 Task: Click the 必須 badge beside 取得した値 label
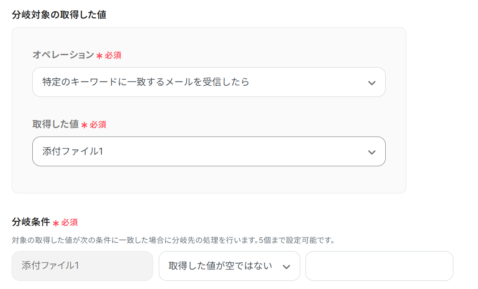98,125
